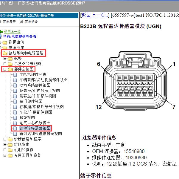Open 车轮/车底部件视图

click(36, 112)
